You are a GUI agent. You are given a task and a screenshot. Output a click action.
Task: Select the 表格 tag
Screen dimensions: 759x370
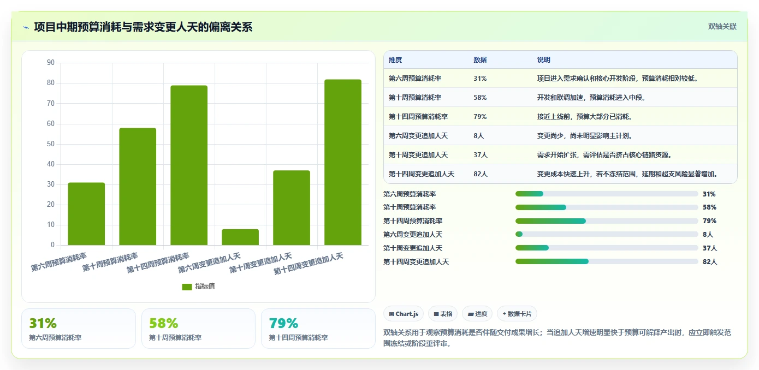[x=443, y=314]
